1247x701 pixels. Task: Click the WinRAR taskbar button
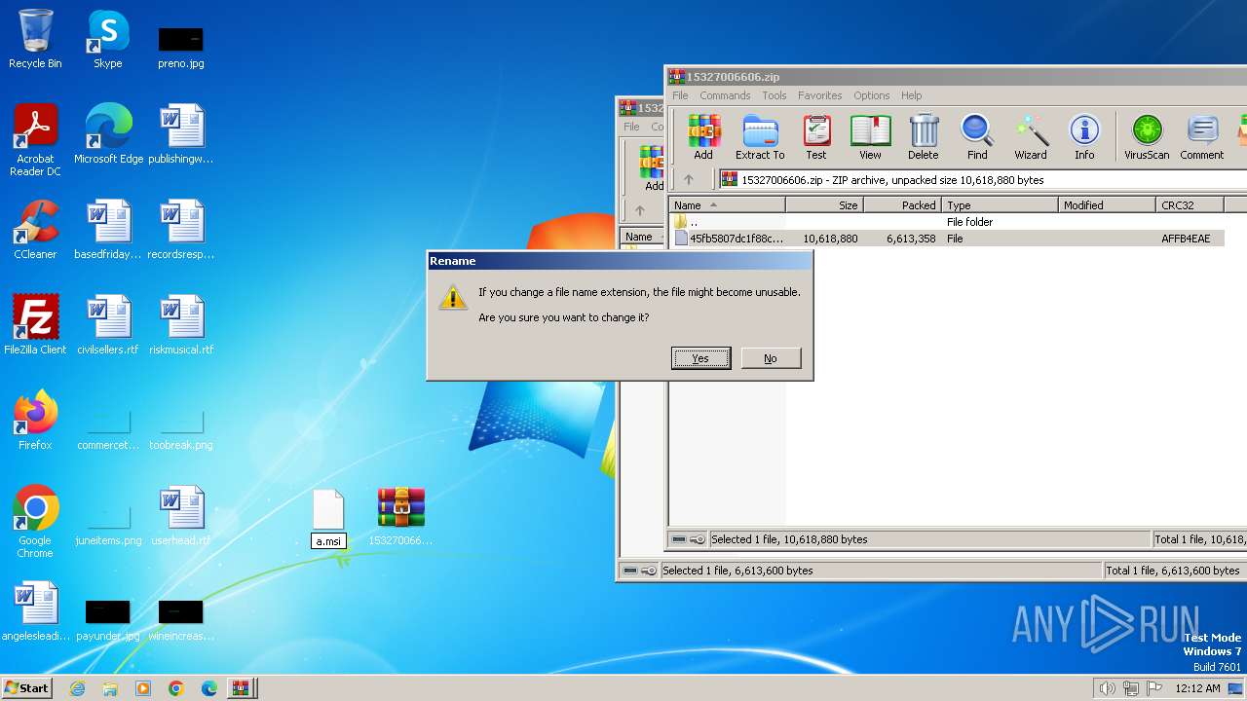pyautogui.click(x=240, y=688)
